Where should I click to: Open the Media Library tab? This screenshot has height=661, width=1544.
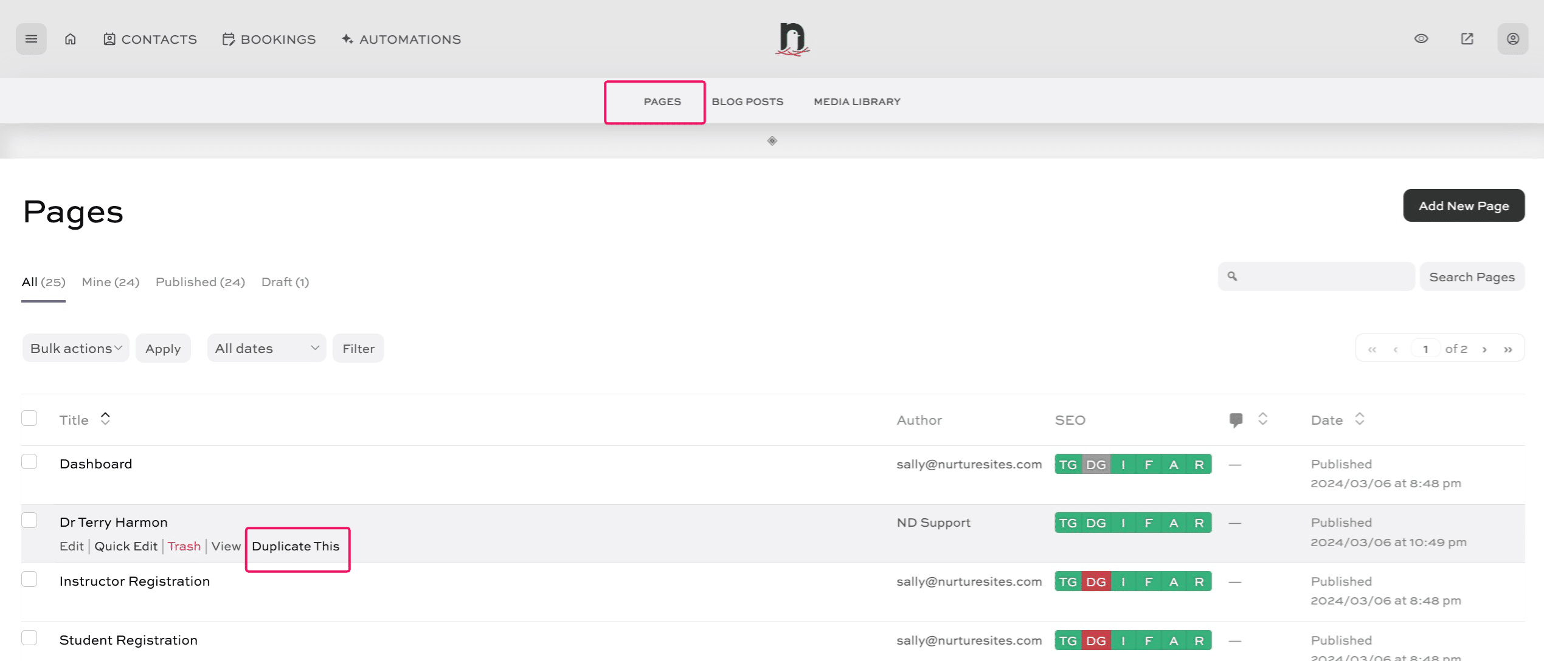(x=857, y=101)
